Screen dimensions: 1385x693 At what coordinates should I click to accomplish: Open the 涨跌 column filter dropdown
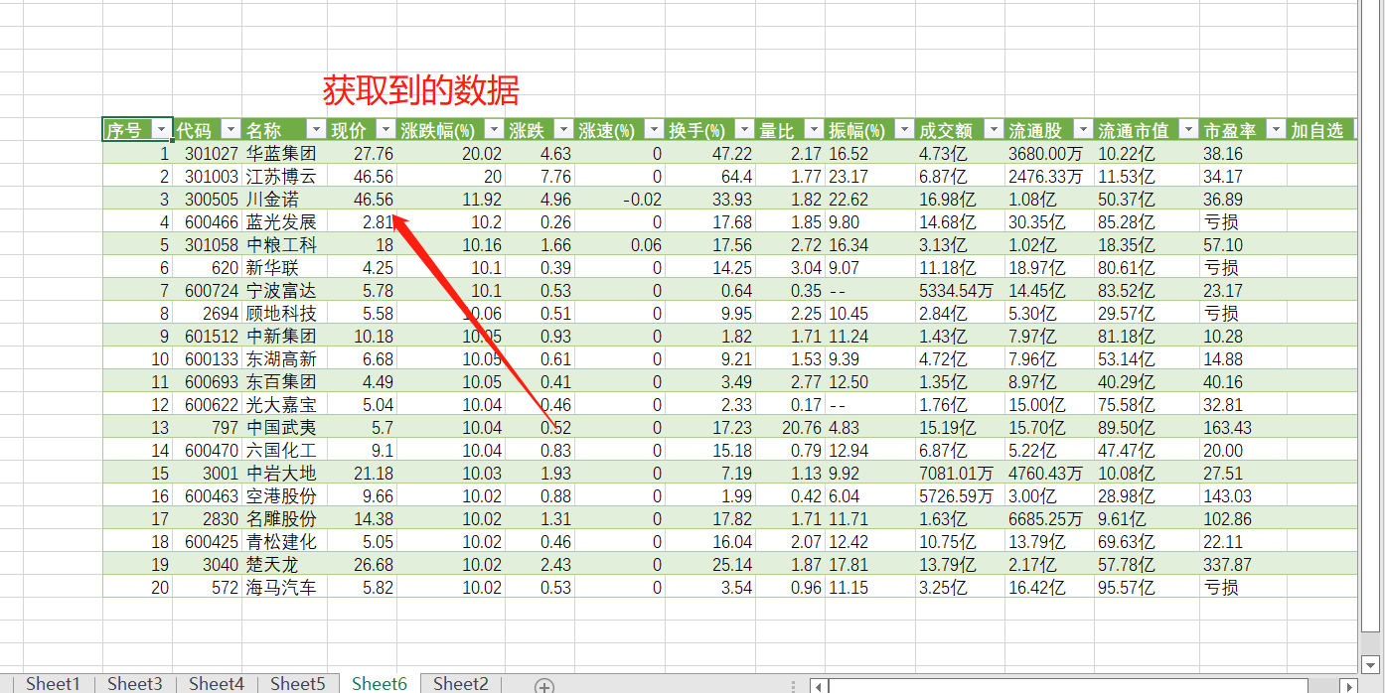click(x=563, y=130)
